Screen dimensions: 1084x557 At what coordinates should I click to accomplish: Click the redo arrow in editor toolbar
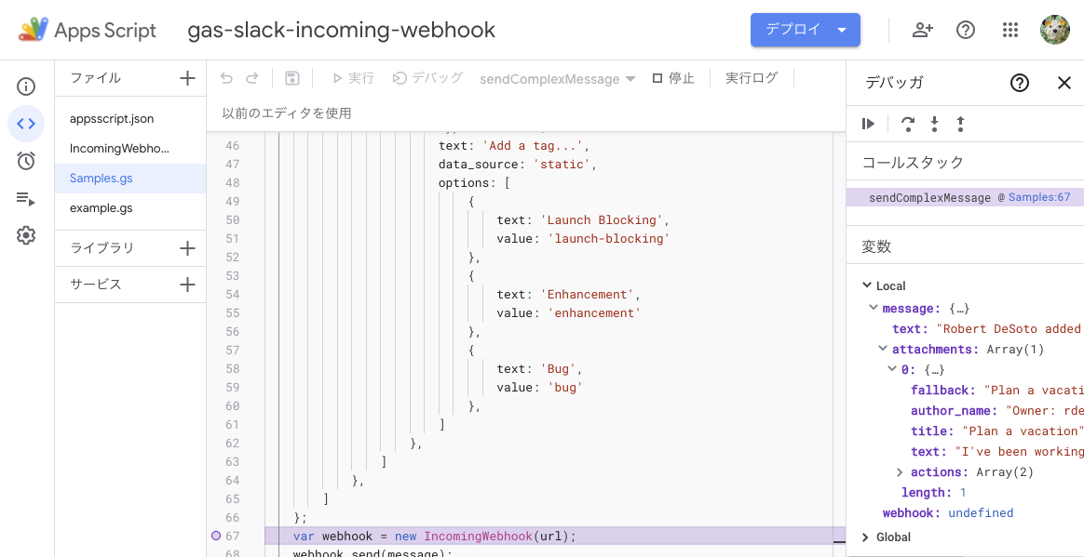coord(252,78)
